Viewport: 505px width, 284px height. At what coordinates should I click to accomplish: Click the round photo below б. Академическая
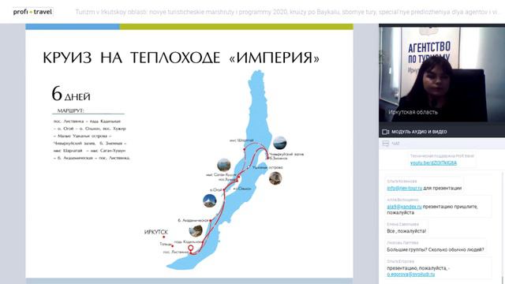pyautogui.click(x=196, y=231)
